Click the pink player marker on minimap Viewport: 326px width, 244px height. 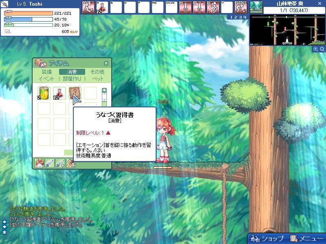(x=285, y=28)
